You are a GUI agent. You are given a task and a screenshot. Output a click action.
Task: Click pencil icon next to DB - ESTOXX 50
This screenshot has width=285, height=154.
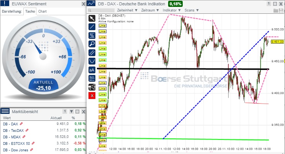tap(33, 143)
